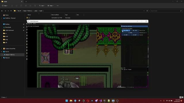This screenshot has height=103, width=184.
Task: Click the Position X value field
Action: point(126,31)
